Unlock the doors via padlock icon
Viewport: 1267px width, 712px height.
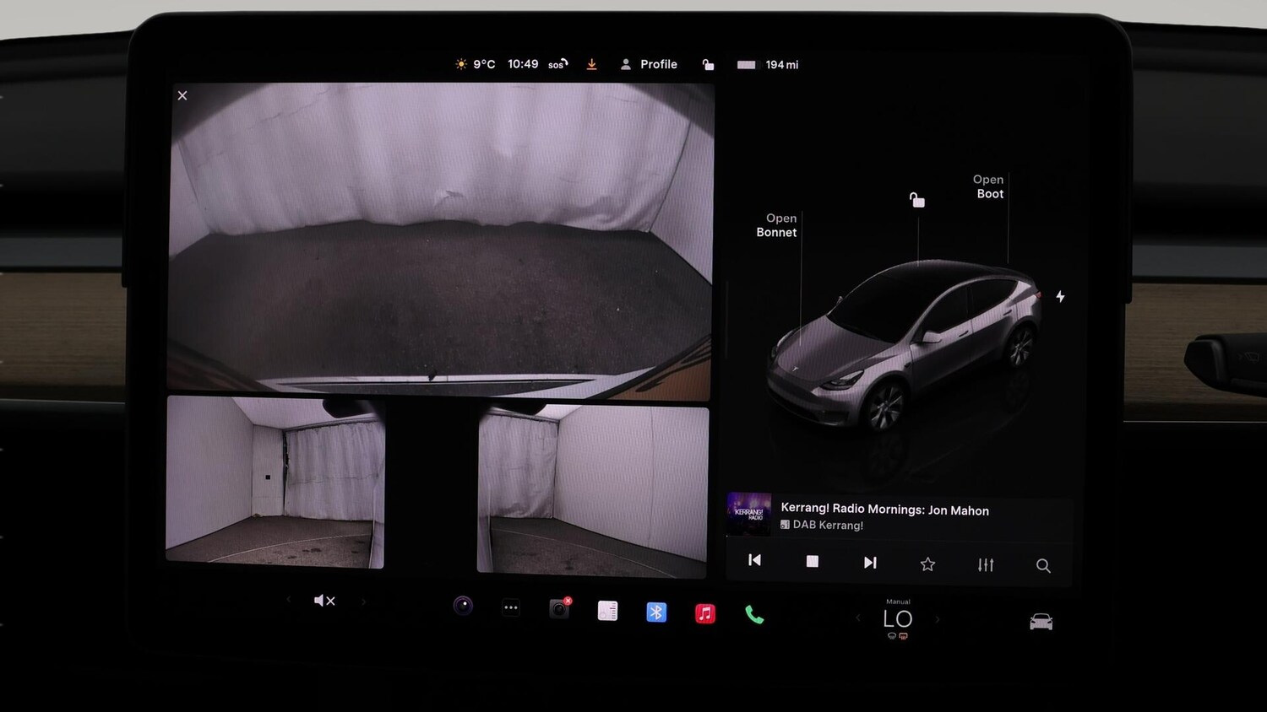click(708, 64)
